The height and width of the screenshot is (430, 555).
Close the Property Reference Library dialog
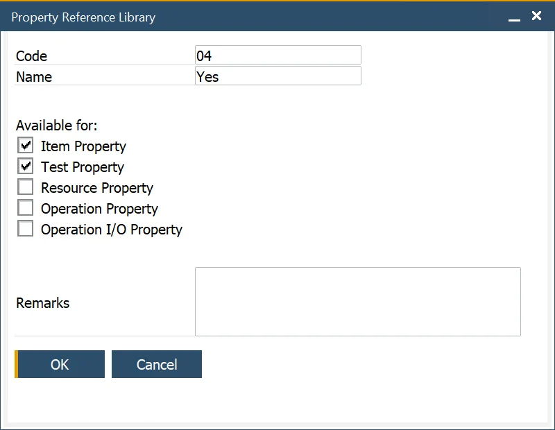(536, 16)
